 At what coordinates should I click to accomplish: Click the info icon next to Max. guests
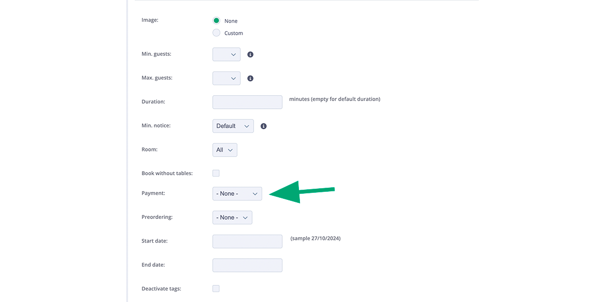tap(250, 78)
